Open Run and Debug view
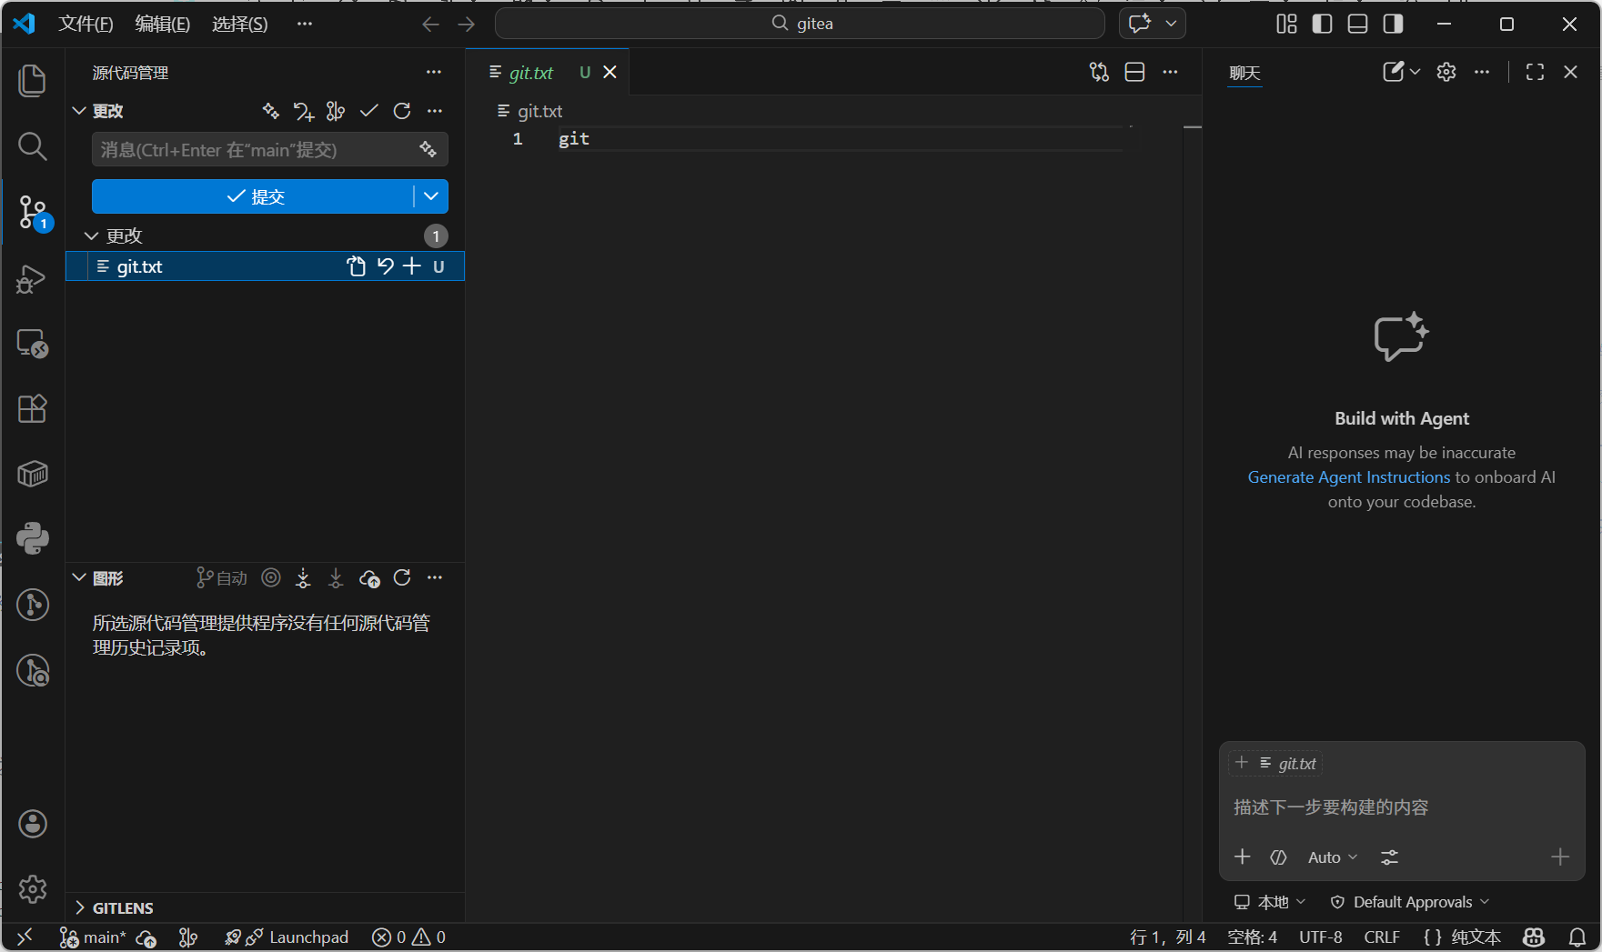The width and height of the screenshot is (1602, 952). click(33, 278)
